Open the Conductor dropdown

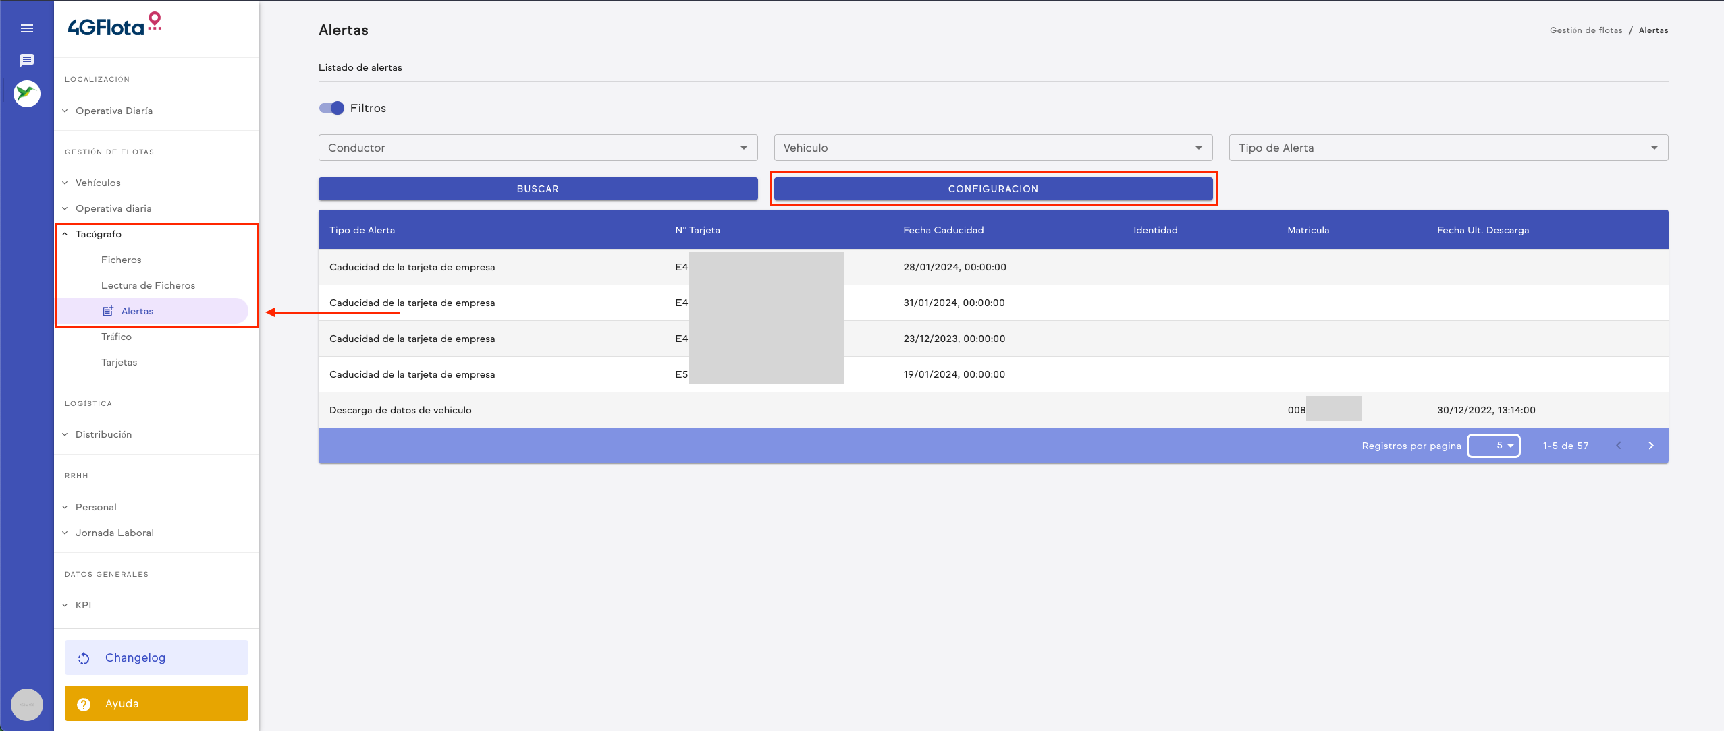(537, 148)
